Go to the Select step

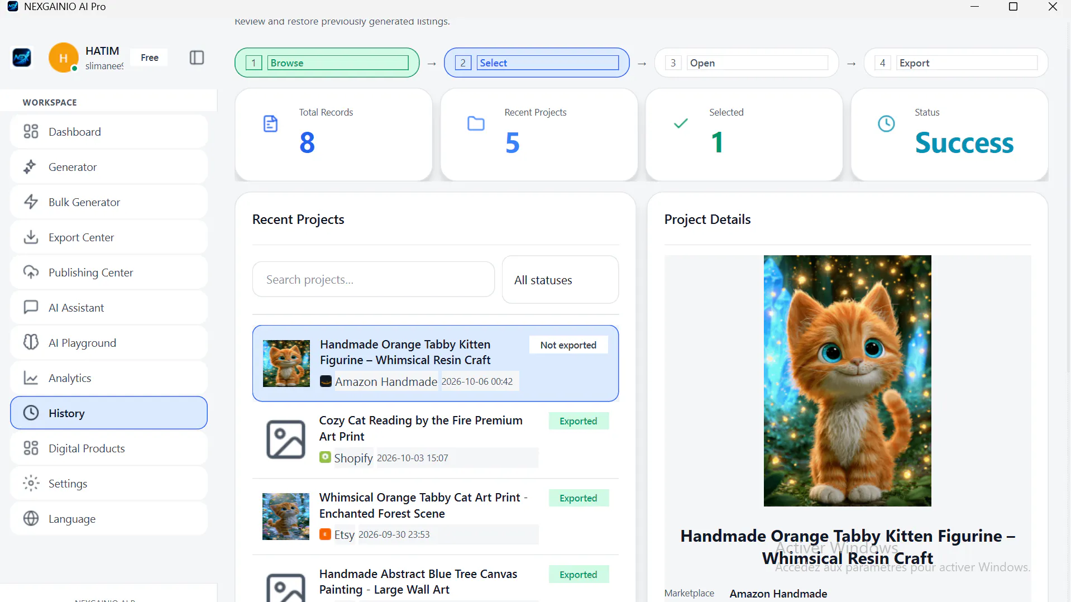point(537,63)
